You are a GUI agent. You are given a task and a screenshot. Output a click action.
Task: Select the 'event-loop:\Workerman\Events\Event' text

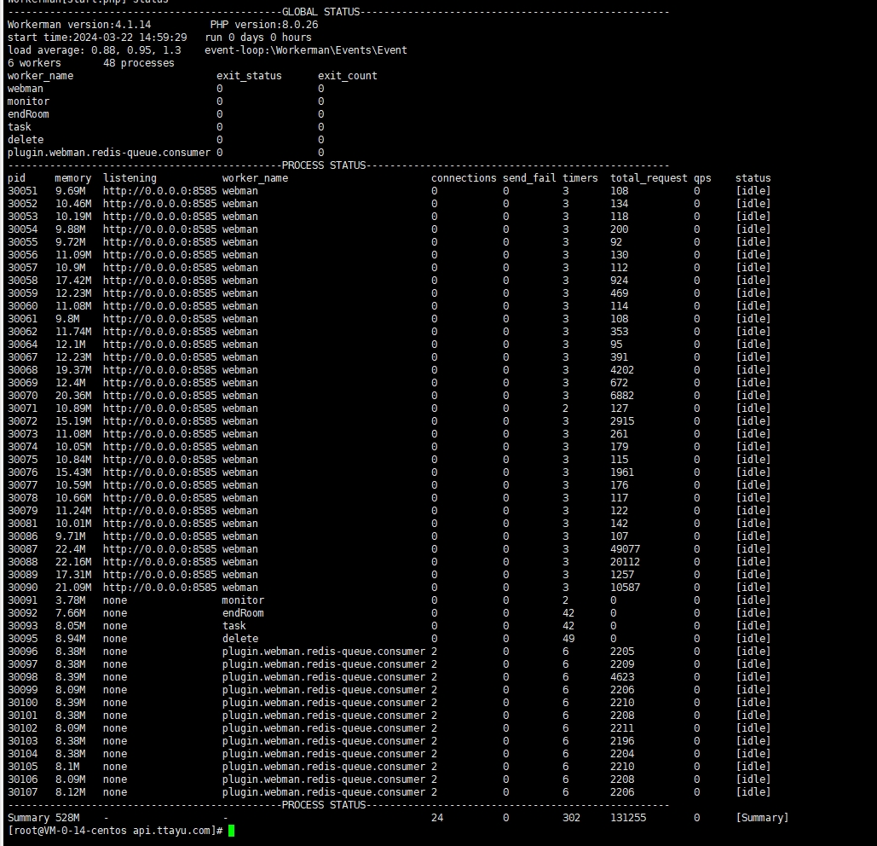tap(306, 50)
